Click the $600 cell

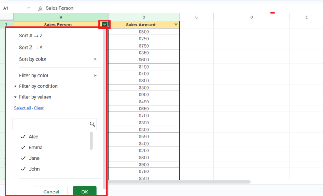point(144,60)
